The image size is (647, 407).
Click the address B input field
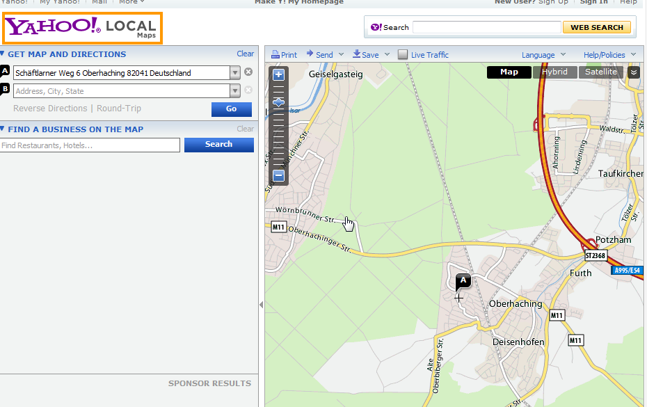tap(121, 91)
